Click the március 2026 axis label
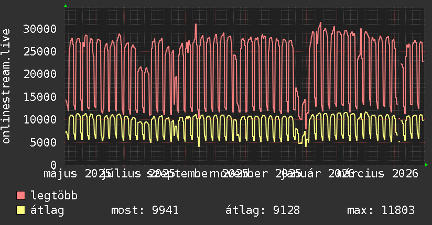 point(378,174)
